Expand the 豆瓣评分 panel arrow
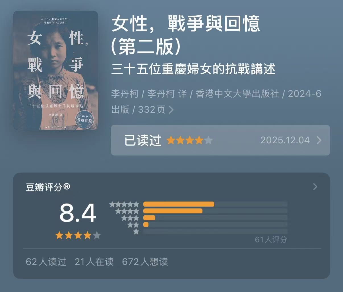343x292 pixels. (x=315, y=187)
